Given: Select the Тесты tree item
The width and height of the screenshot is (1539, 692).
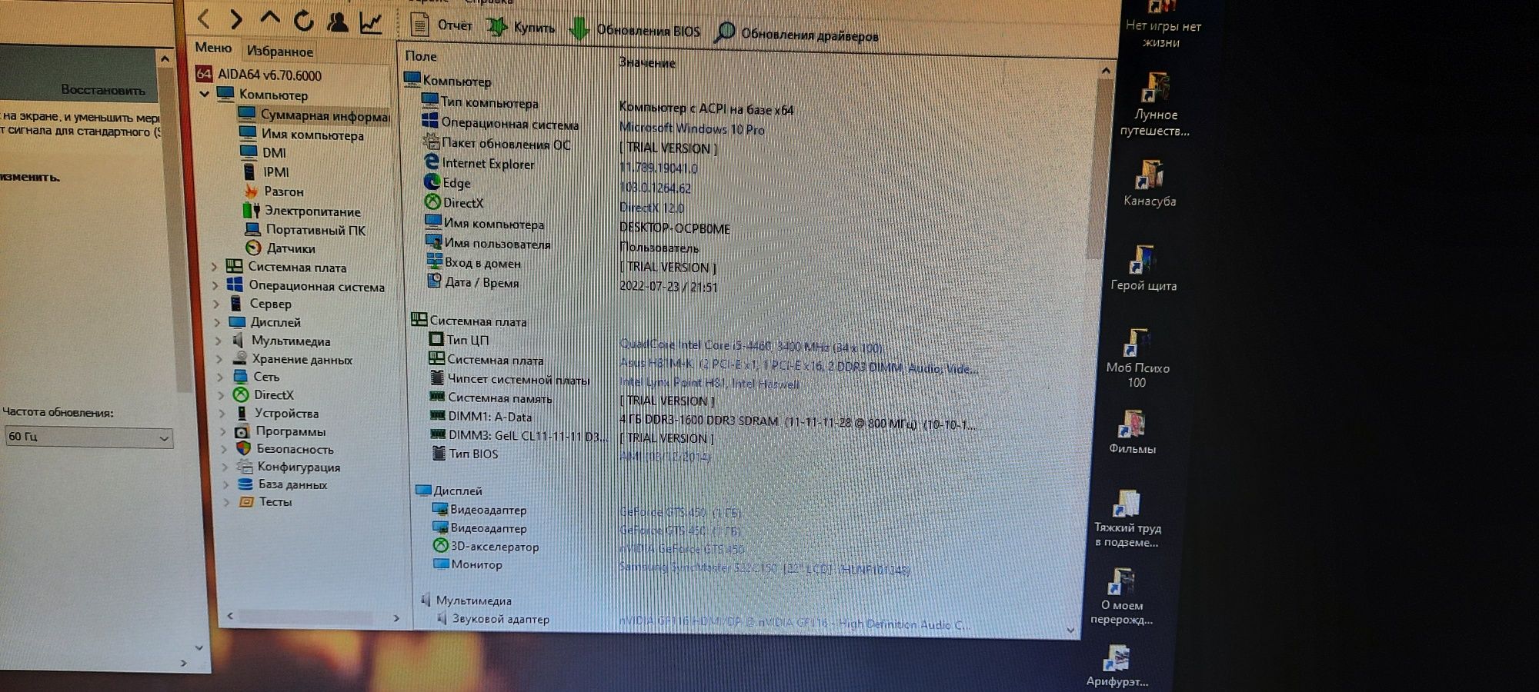Looking at the screenshot, I should pos(266,502).
